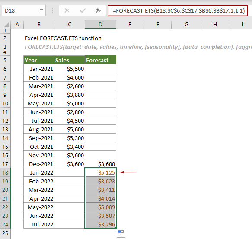Open the Auto Fill Options button
Screen dimensions: 252x239
pos(121,233)
